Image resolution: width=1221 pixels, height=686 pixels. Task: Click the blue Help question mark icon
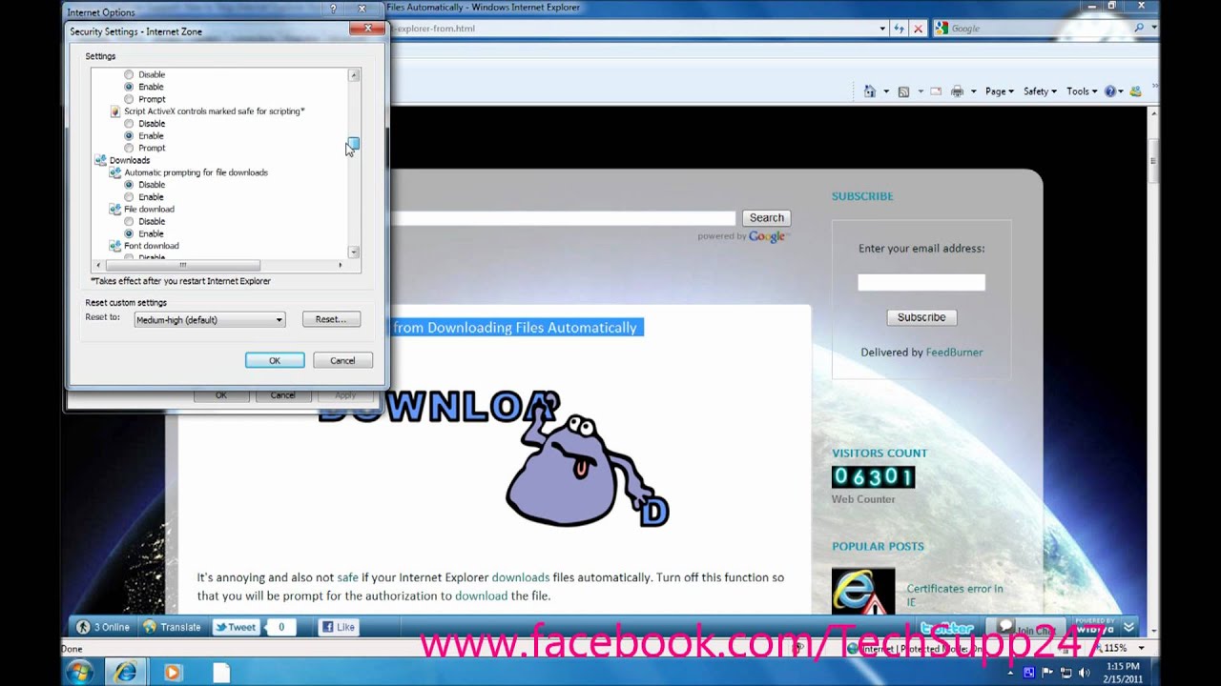pyautogui.click(x=1110, y=91)
